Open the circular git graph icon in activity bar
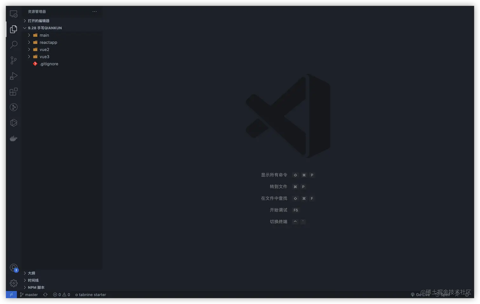The image size is (480, 304). tap(14, 107)
